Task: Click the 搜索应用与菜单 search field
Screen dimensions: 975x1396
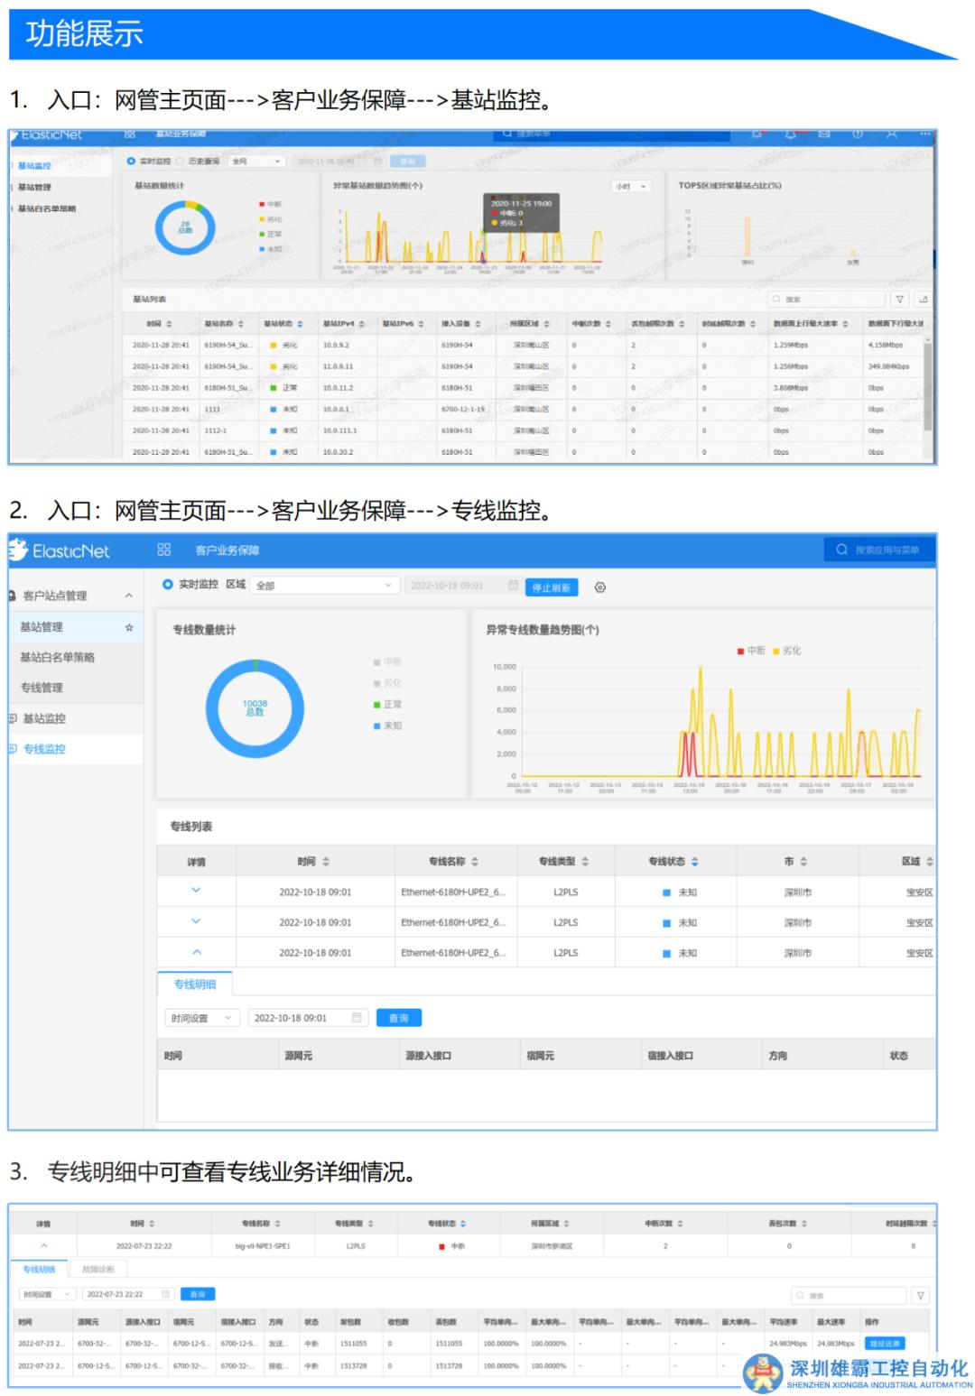Action: pos(879,550)
